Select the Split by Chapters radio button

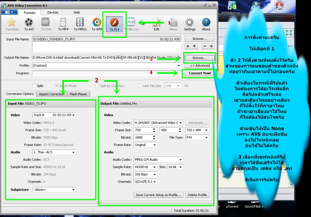(x=97, y=85)
